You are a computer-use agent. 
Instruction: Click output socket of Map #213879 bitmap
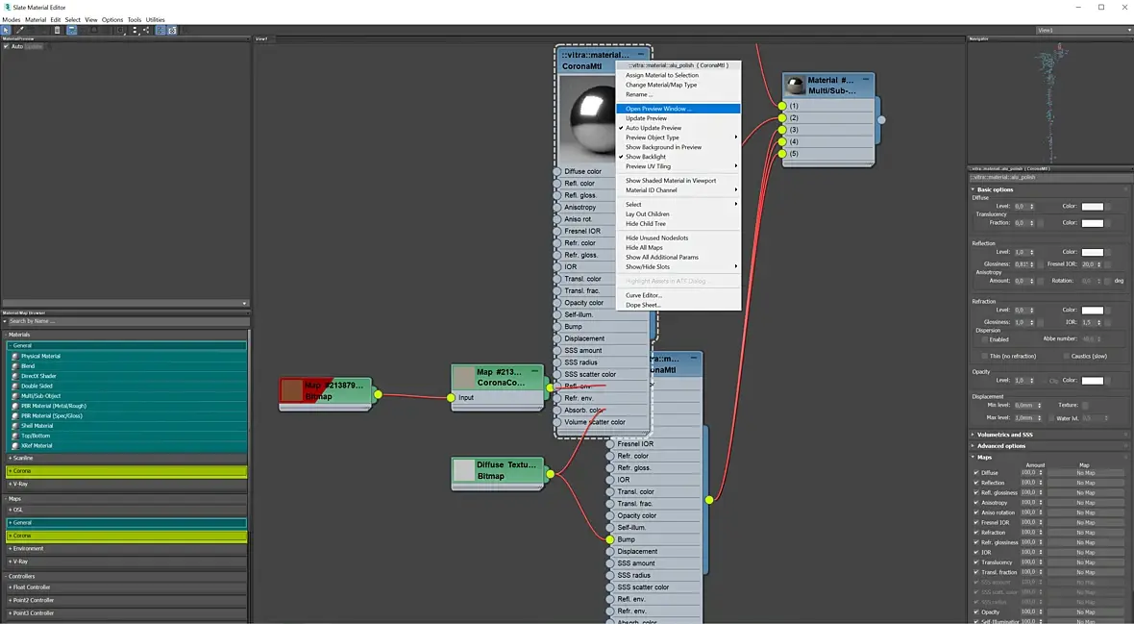(378, 394)
